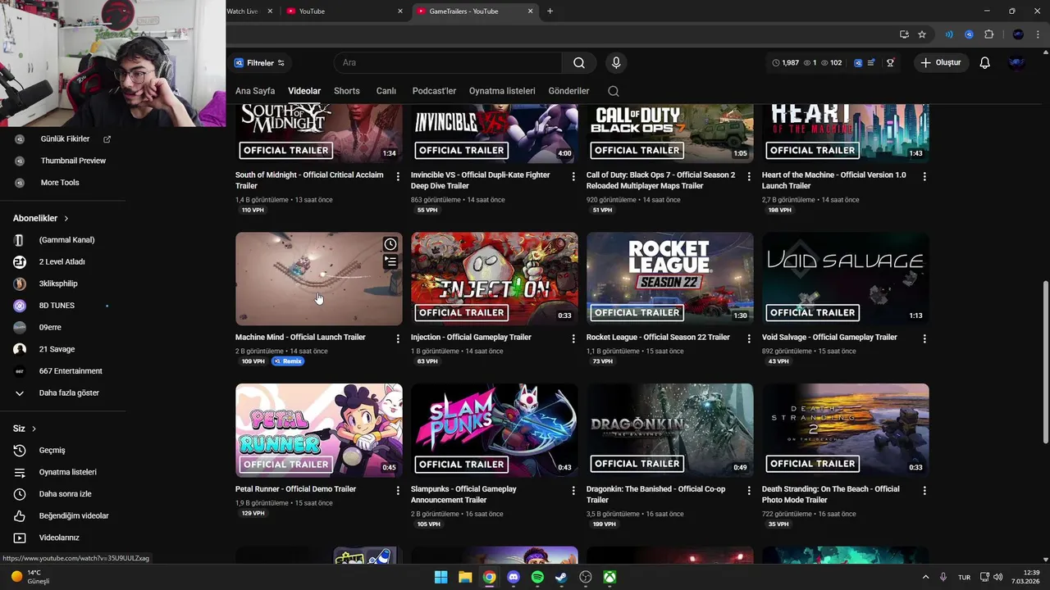The image size is (1050, 590).
Task: Open File Explorer from the taskbar
Action: pos(465,577)
